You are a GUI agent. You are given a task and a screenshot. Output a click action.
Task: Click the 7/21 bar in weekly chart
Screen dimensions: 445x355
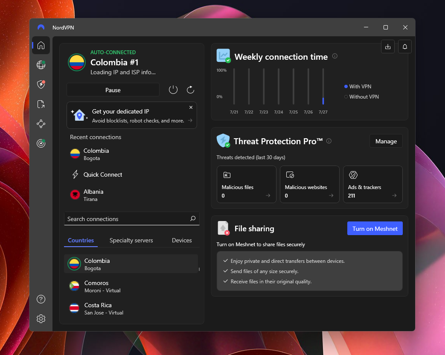[234, 86]
